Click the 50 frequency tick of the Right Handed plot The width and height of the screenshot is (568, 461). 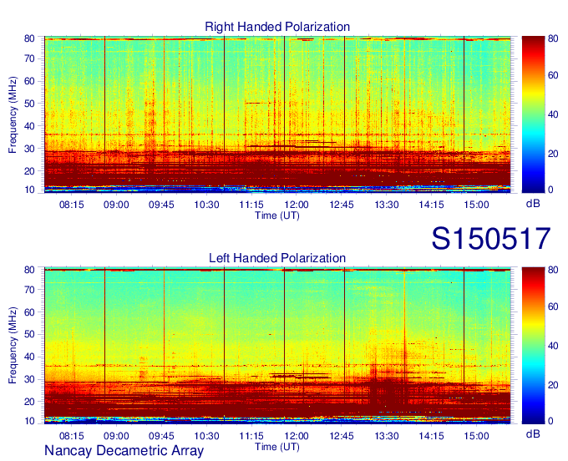tap(29, 104)
